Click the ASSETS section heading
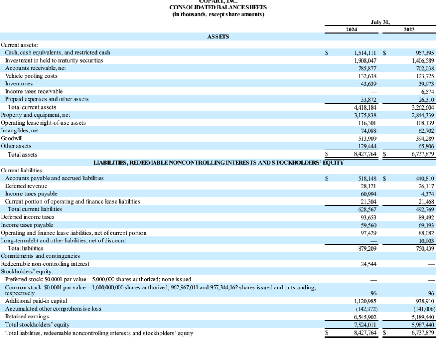The width and height of the screenshot is (439, 338). click(x=218, y=37)
